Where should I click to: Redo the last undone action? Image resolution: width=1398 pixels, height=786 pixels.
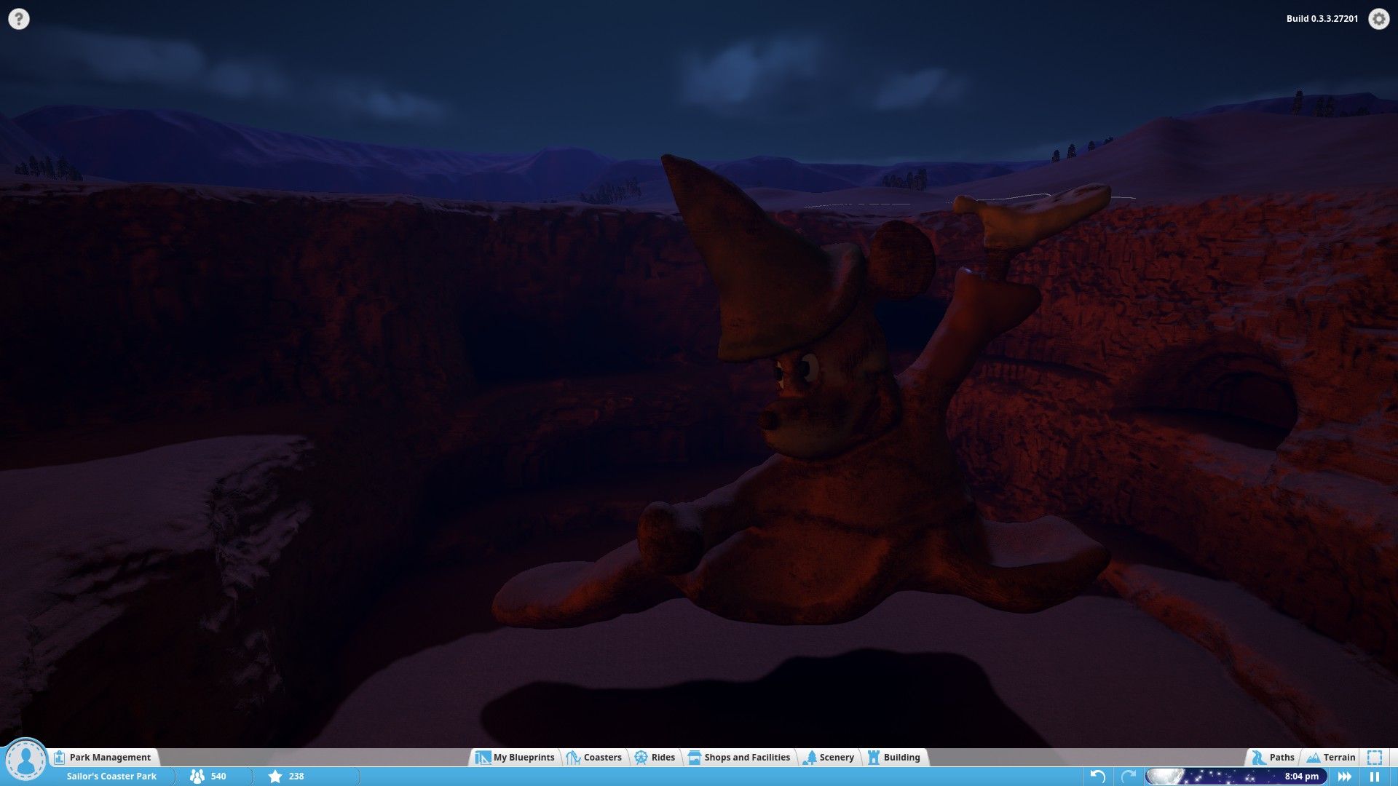point(1129,777)
